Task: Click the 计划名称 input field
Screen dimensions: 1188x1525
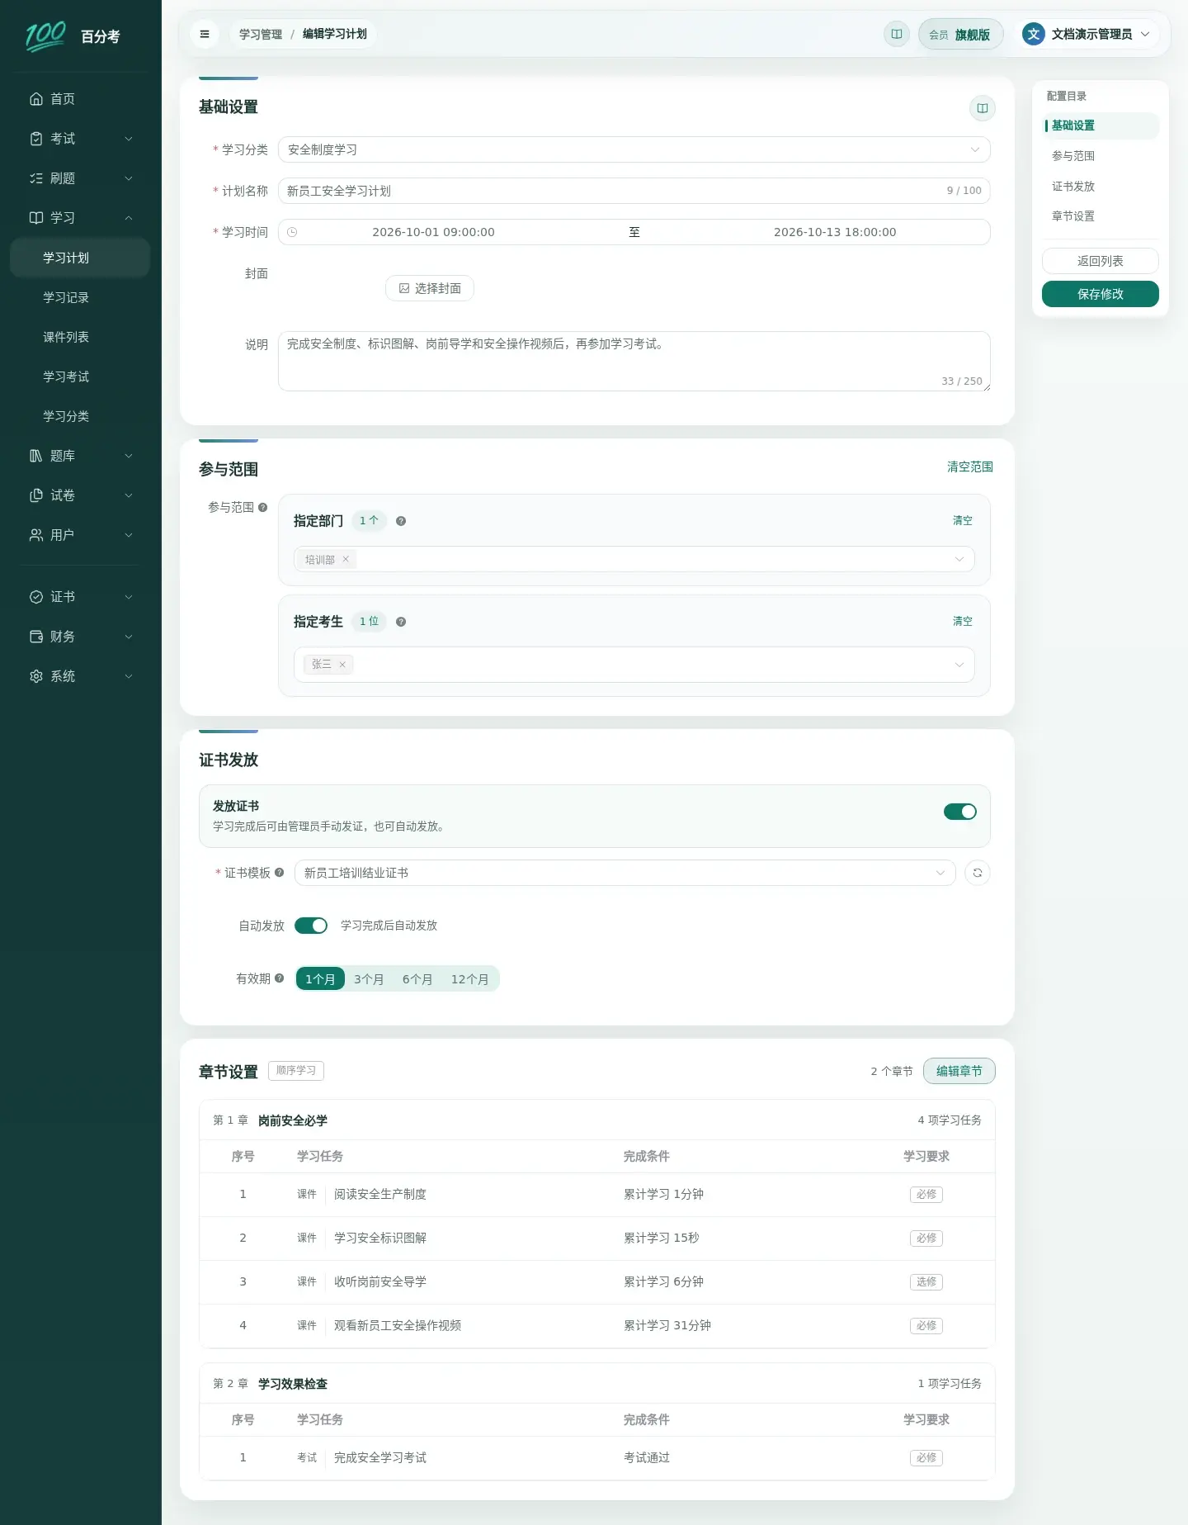Action: point(634,191)
